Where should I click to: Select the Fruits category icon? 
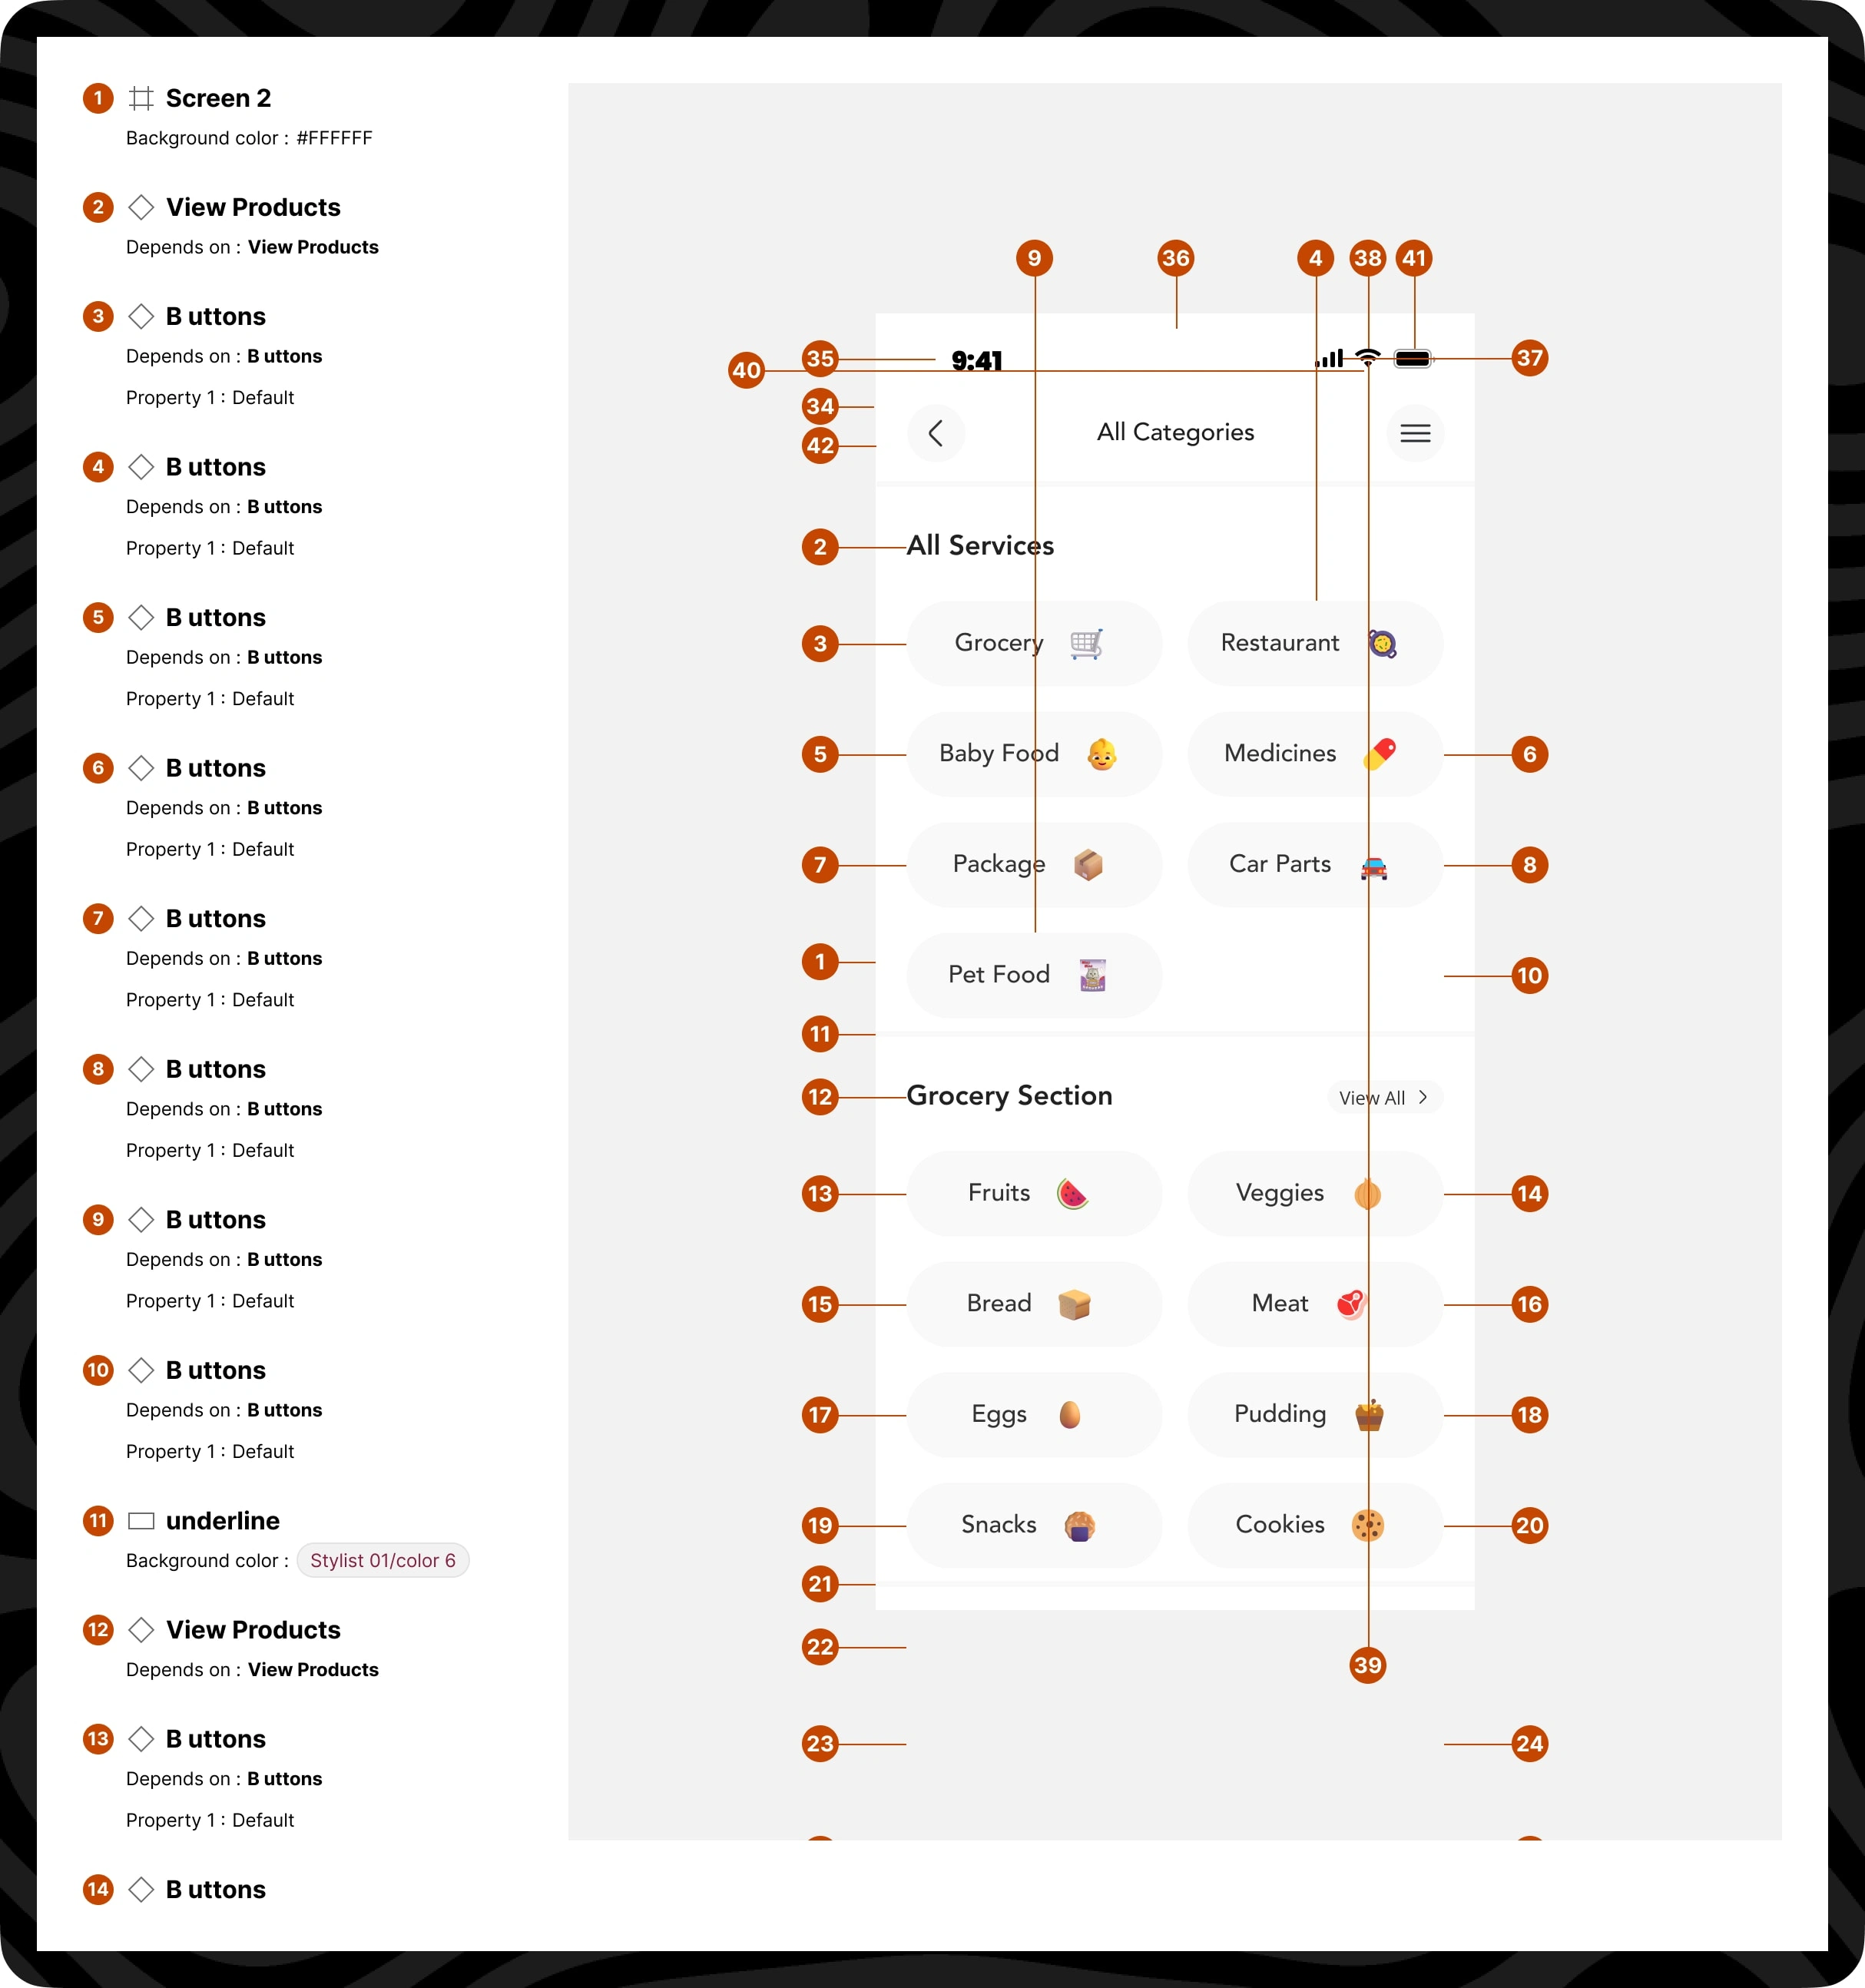pos(1075,1192)
